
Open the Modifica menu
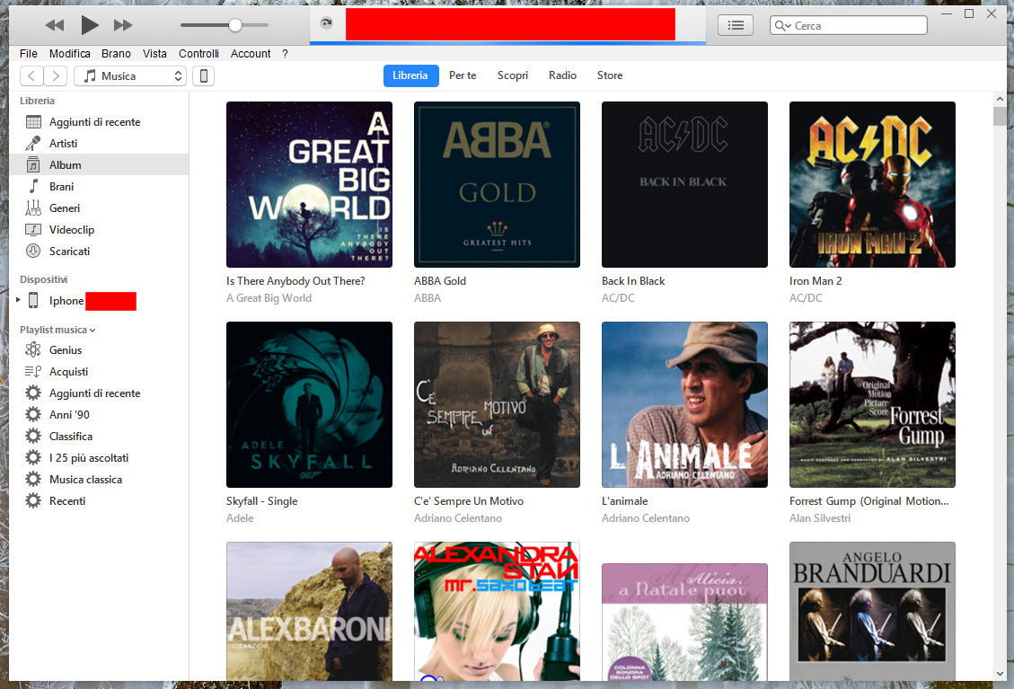(70, 54)
